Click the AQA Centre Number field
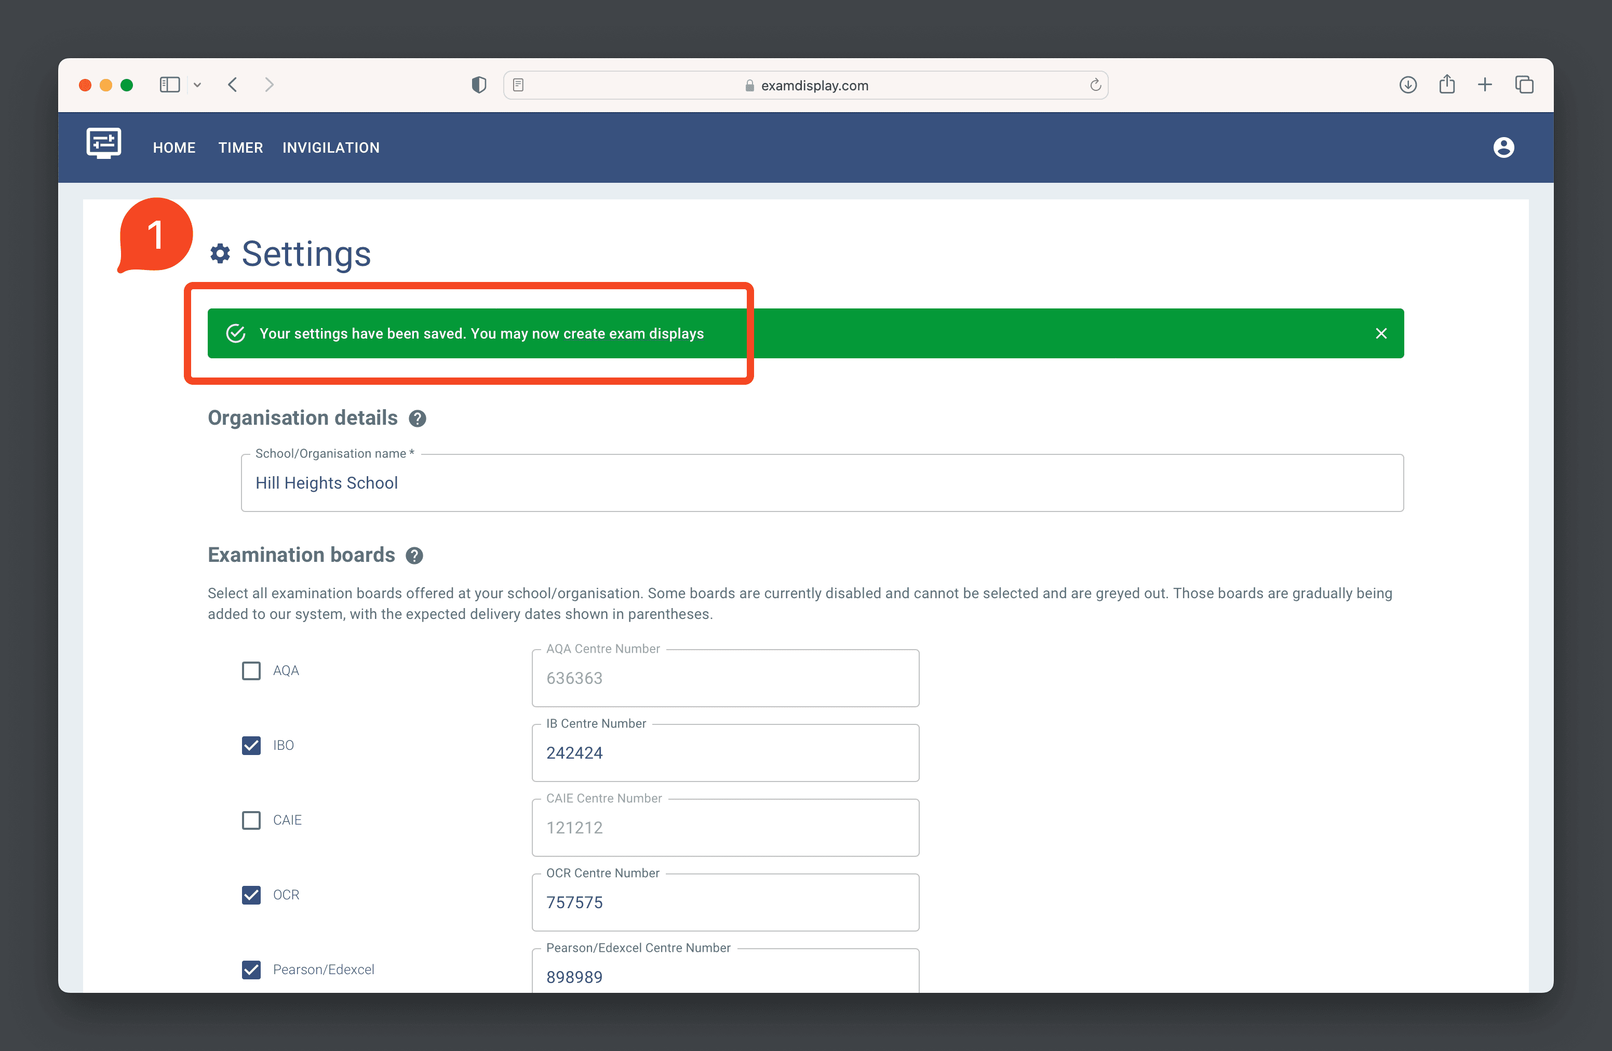The height and width of the screenshot is (1051, 1612). pos(726,678)
